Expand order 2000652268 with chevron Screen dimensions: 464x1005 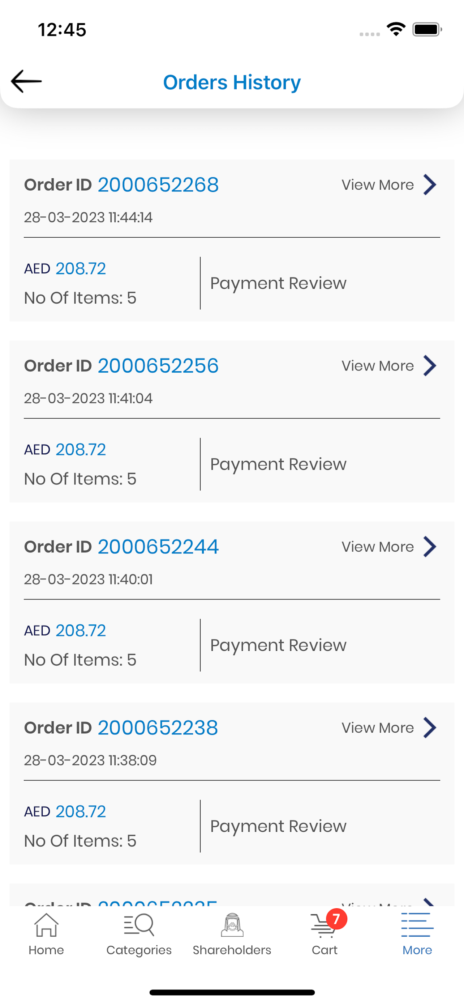(x=430, y=185)
